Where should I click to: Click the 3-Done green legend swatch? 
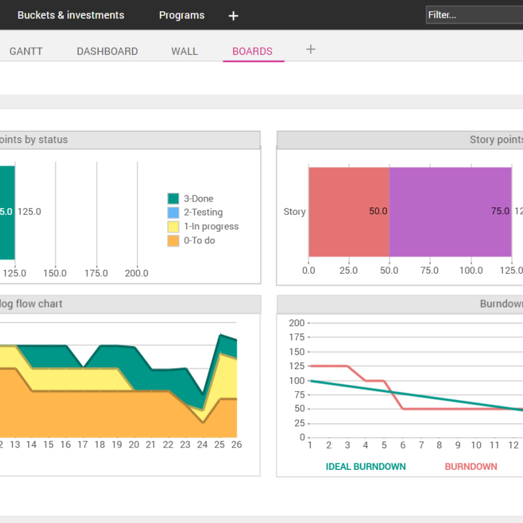[x=173, y=198]
